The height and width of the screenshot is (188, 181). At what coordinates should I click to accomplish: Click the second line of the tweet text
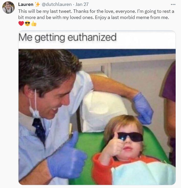pyautogui.click(x=94, y=17)
